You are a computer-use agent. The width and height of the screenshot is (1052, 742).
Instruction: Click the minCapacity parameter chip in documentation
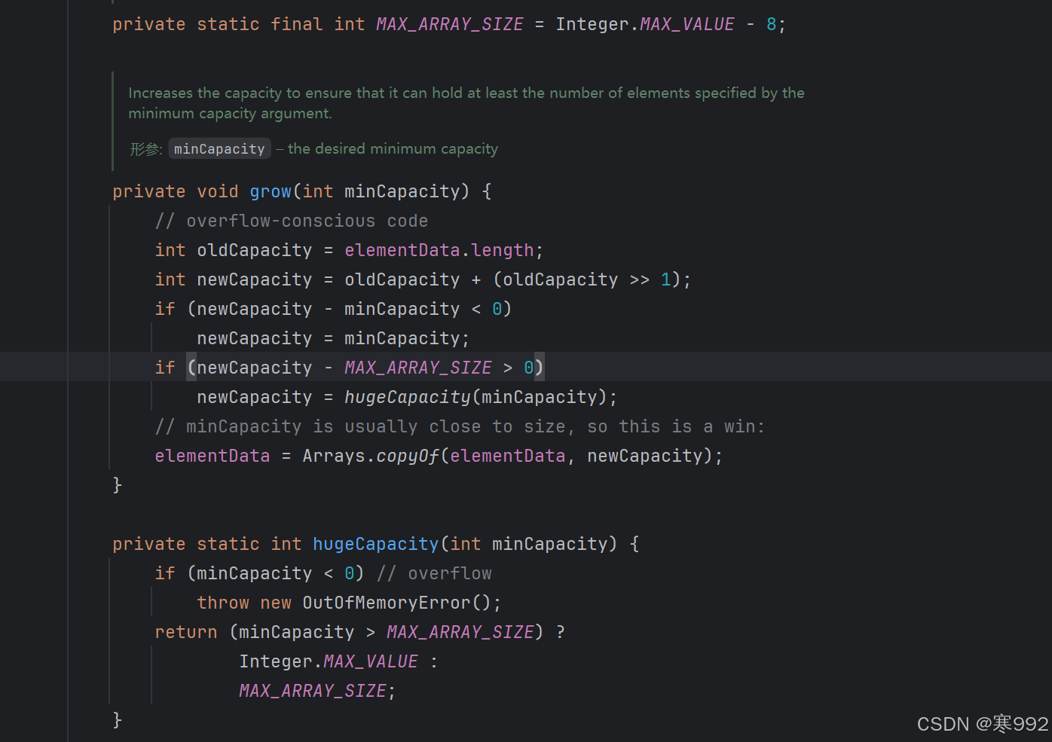tap(219, 148)
